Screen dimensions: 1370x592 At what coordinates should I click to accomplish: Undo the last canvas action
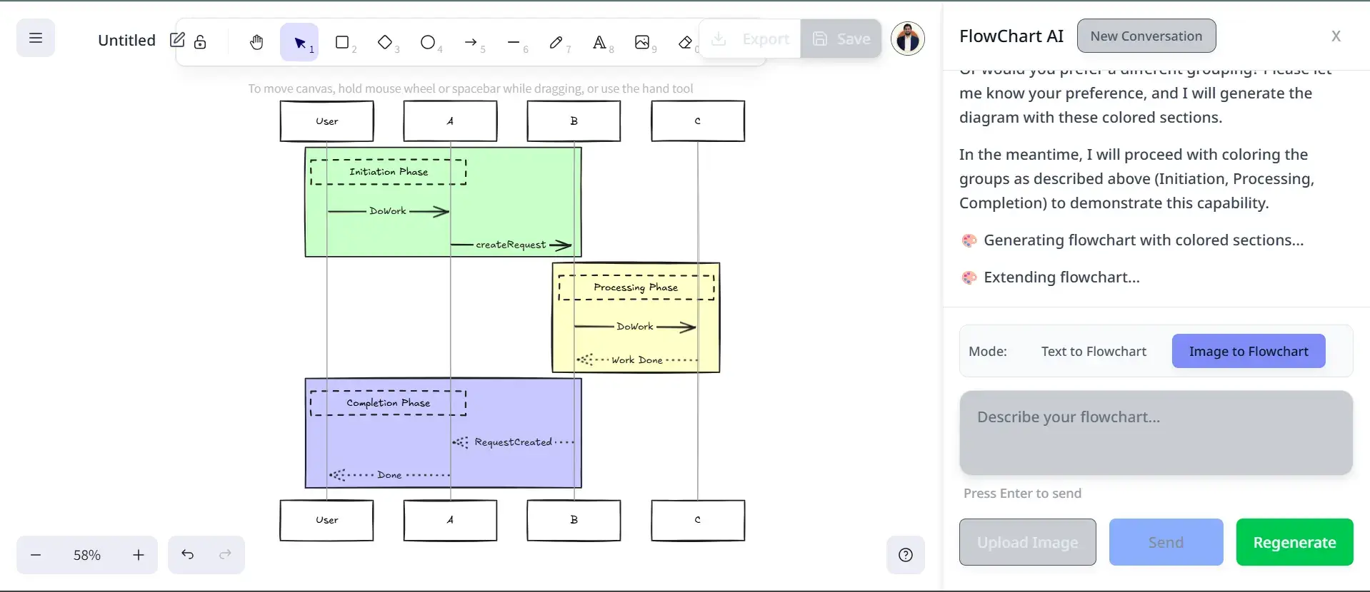click(x=187, y=555)
